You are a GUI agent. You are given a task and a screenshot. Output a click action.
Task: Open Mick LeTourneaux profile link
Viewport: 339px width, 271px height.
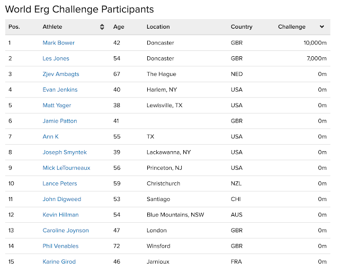(66, 168)
